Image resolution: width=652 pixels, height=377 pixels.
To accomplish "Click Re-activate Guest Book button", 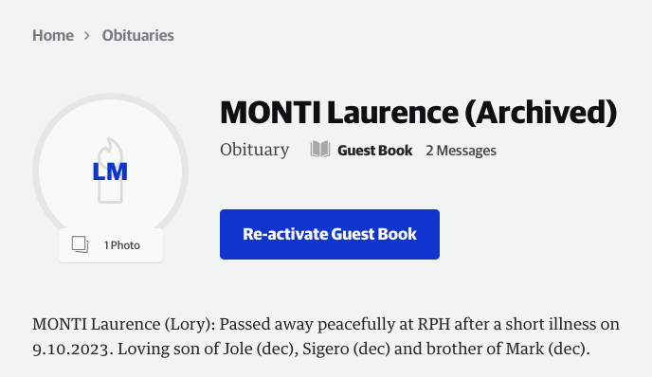I will pos(330,234).
